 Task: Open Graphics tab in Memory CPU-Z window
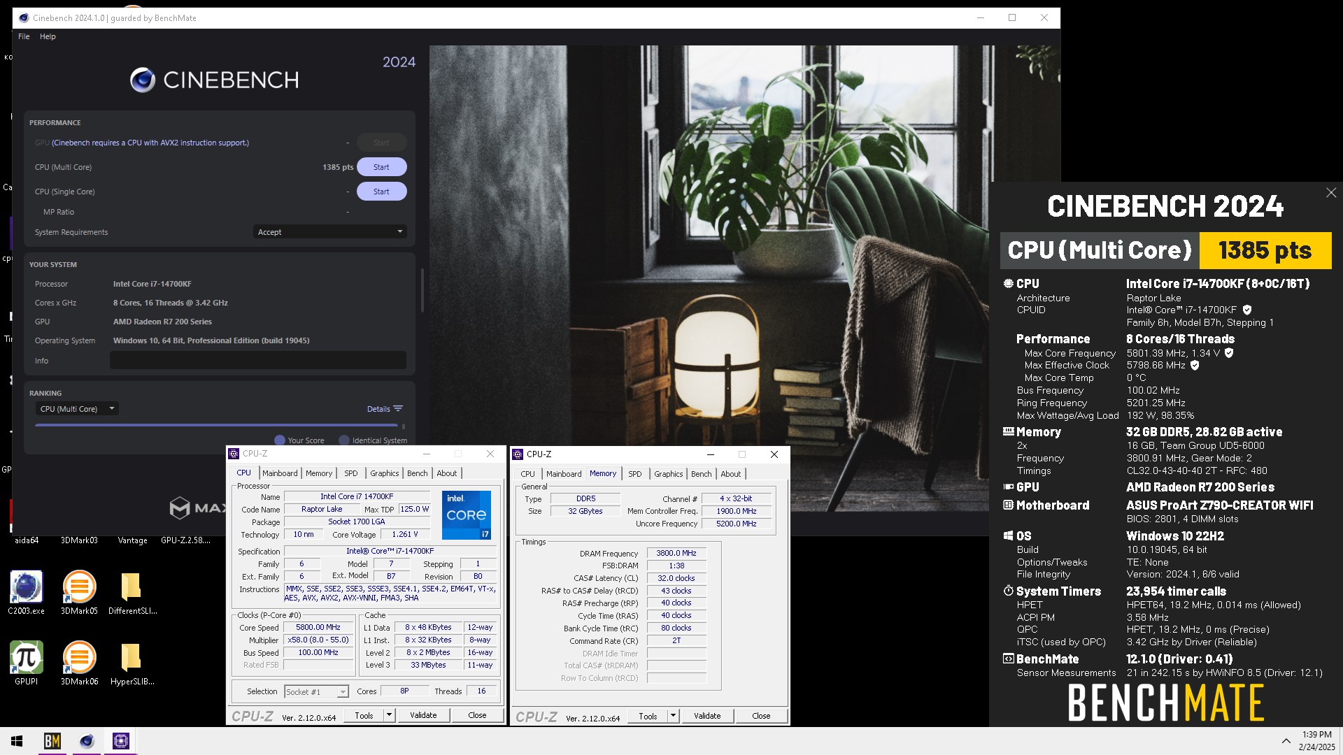(669, 474)
